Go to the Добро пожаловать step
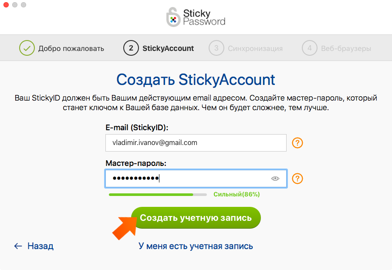Viewport: 392px width, 270px height. (x=71, y=48)
